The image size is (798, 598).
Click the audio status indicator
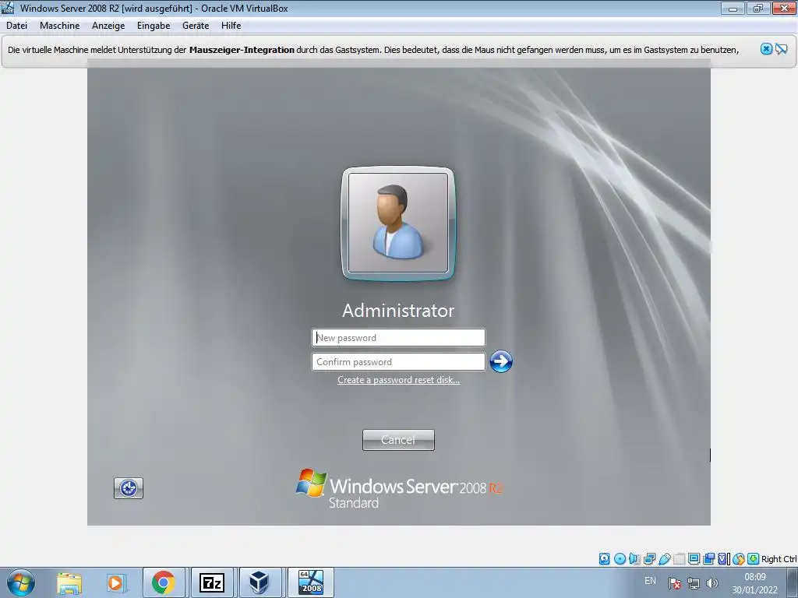(x=634, y=559)
